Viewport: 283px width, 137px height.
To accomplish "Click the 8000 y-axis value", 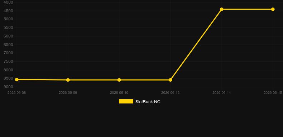I will [8, 70].
